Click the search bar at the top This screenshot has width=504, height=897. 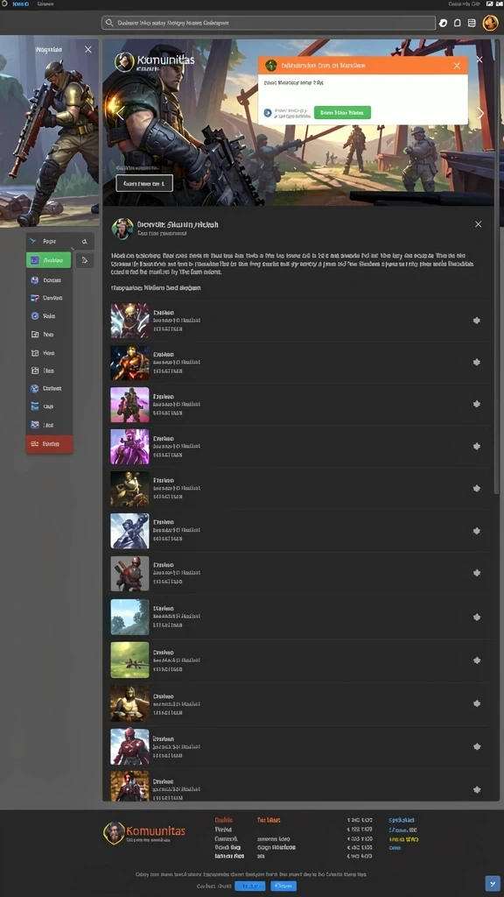(268, 23)
